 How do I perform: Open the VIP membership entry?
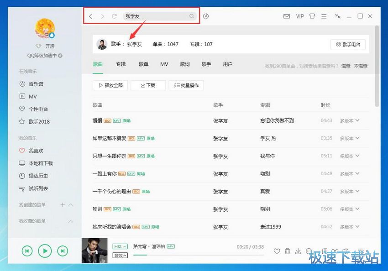click(300, 16)
